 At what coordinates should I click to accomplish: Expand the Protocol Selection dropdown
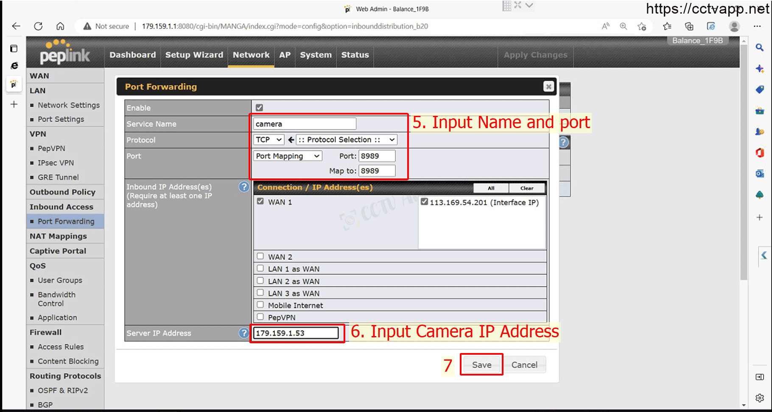coord(347,140)
